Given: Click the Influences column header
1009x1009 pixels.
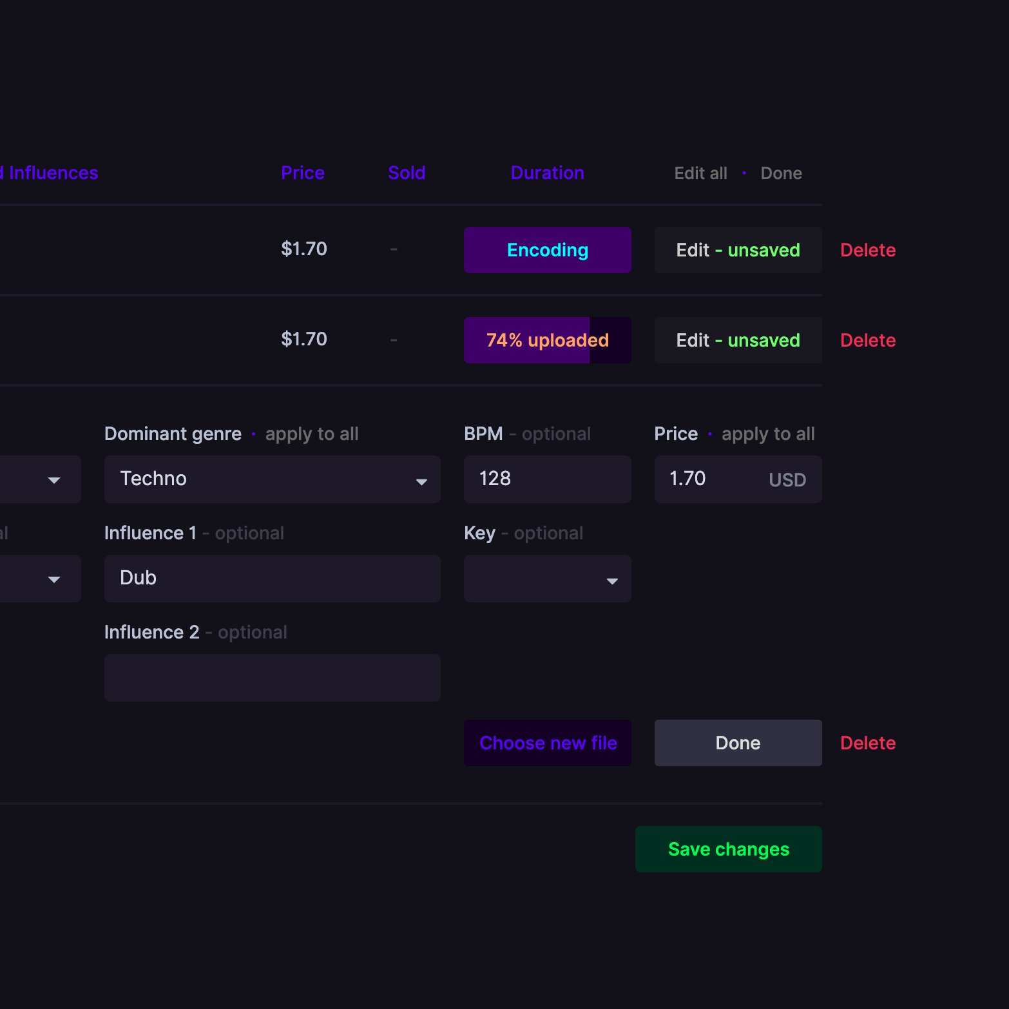Looking at the screenshot, I should (52, 173).
